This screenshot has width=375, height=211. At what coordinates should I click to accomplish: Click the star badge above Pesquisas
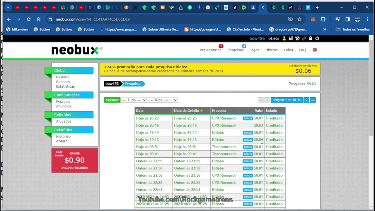tap(244, 46)
